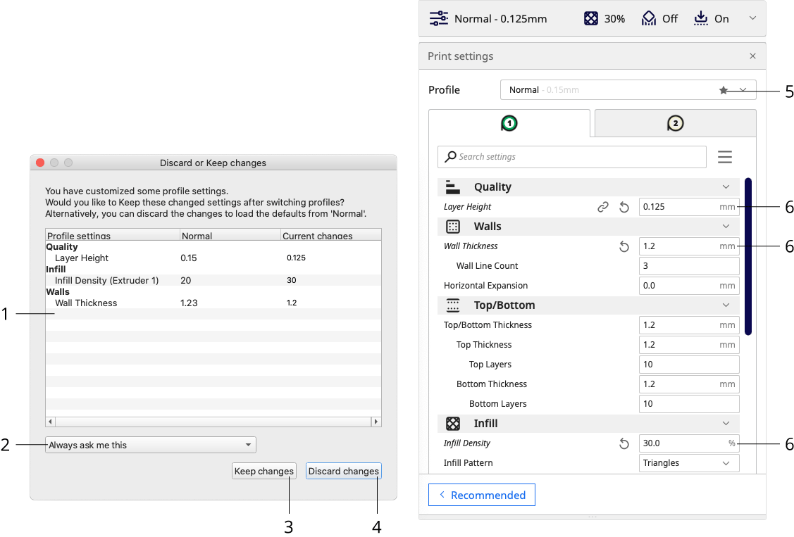The width and height of the screenshot is (794, 537).
Task: Select the Extruder 1 tab
Action: click(x=509, y=123)
